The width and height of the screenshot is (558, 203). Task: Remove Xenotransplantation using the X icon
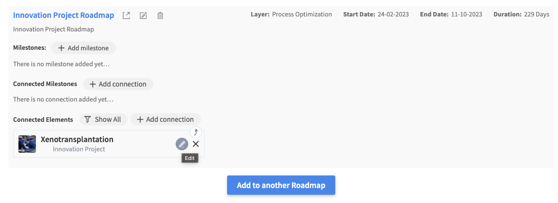[x=196, y=144]
